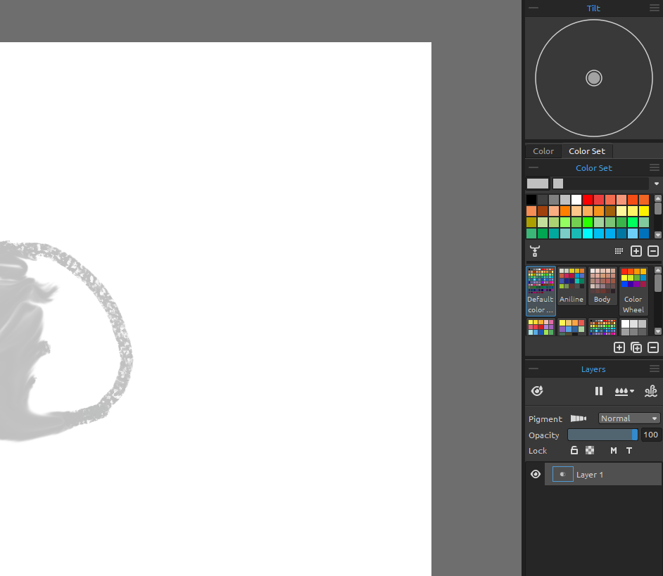This screenshot has height=576, width=663.
Task: Collapse the Color Set panel
Action: [533, 167]
